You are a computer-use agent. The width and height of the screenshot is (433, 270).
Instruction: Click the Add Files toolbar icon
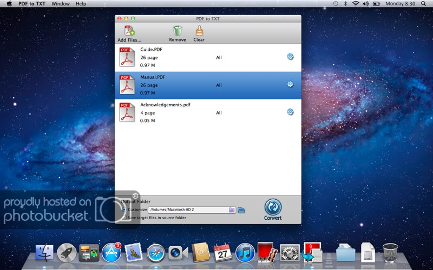click(x=129, y=31)
